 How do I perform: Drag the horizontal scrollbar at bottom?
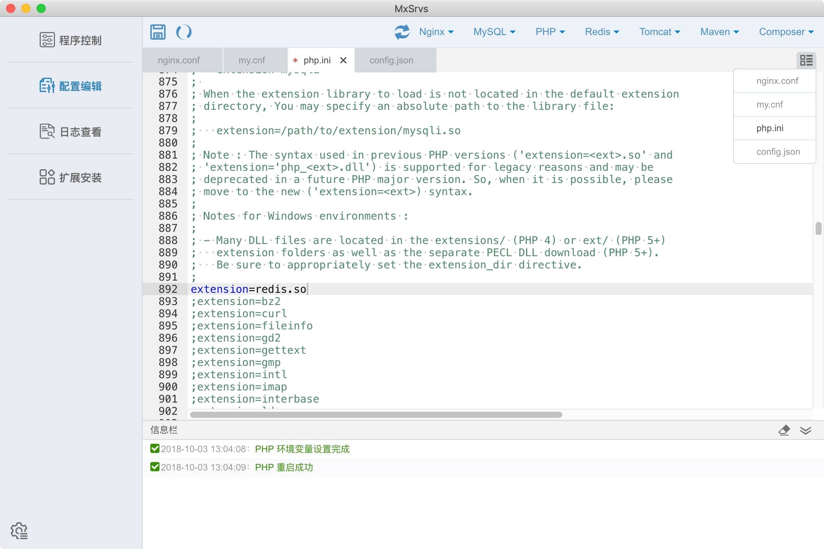click(377, 414)
